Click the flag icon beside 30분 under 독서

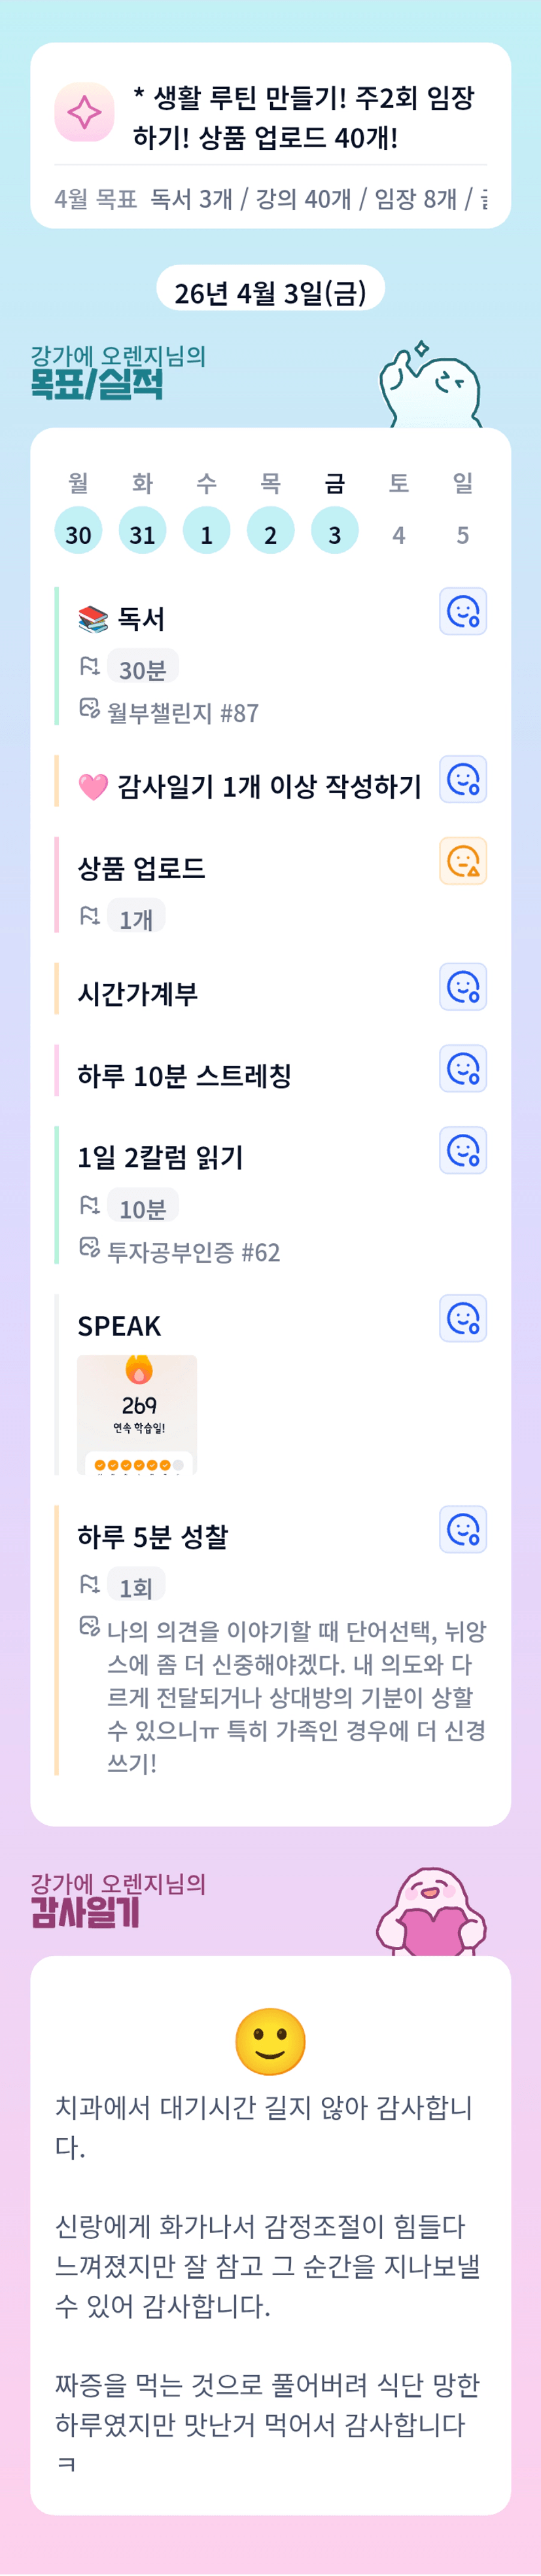coord(89,666)
